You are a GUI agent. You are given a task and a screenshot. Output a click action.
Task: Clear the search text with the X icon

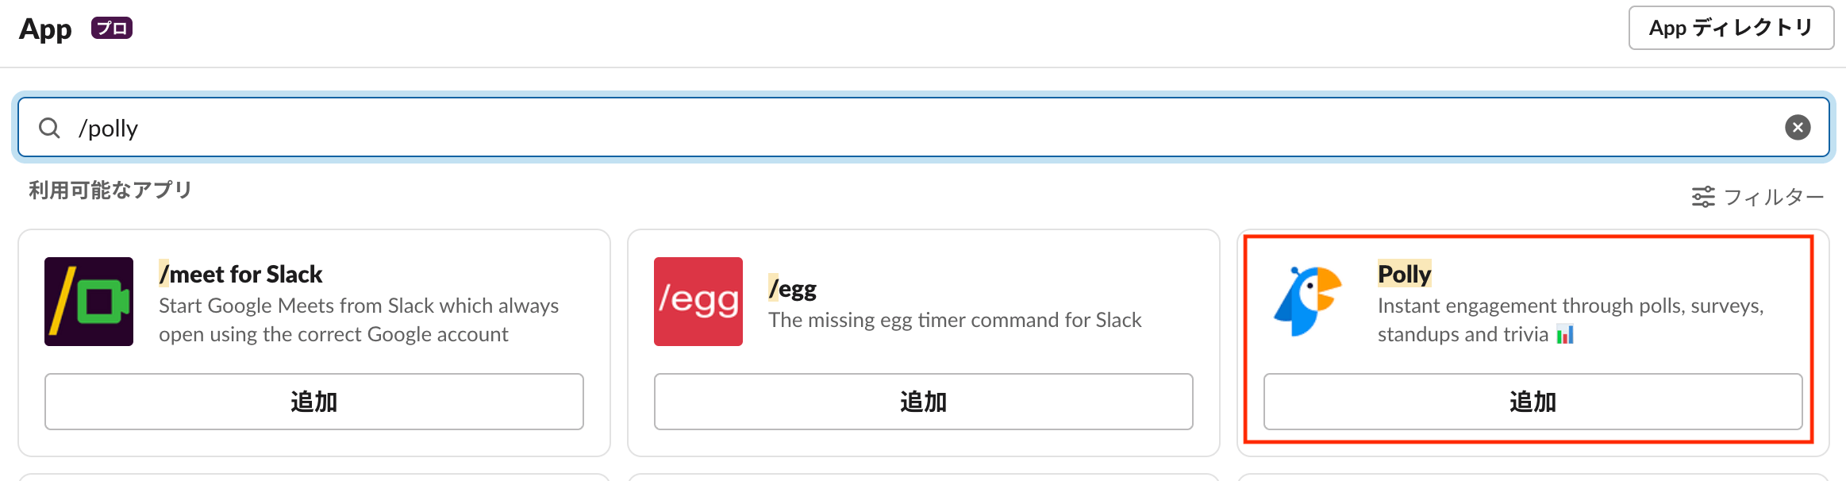(x=1798, y=128)
